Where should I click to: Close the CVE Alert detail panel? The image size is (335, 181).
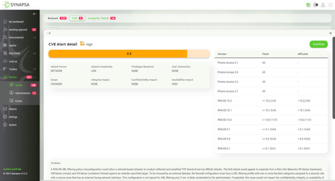coord(331,33)
